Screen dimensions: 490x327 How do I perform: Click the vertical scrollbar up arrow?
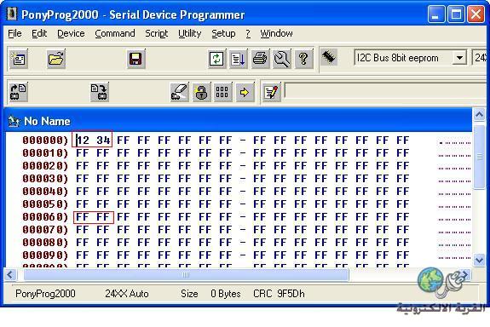click(480, 115)
